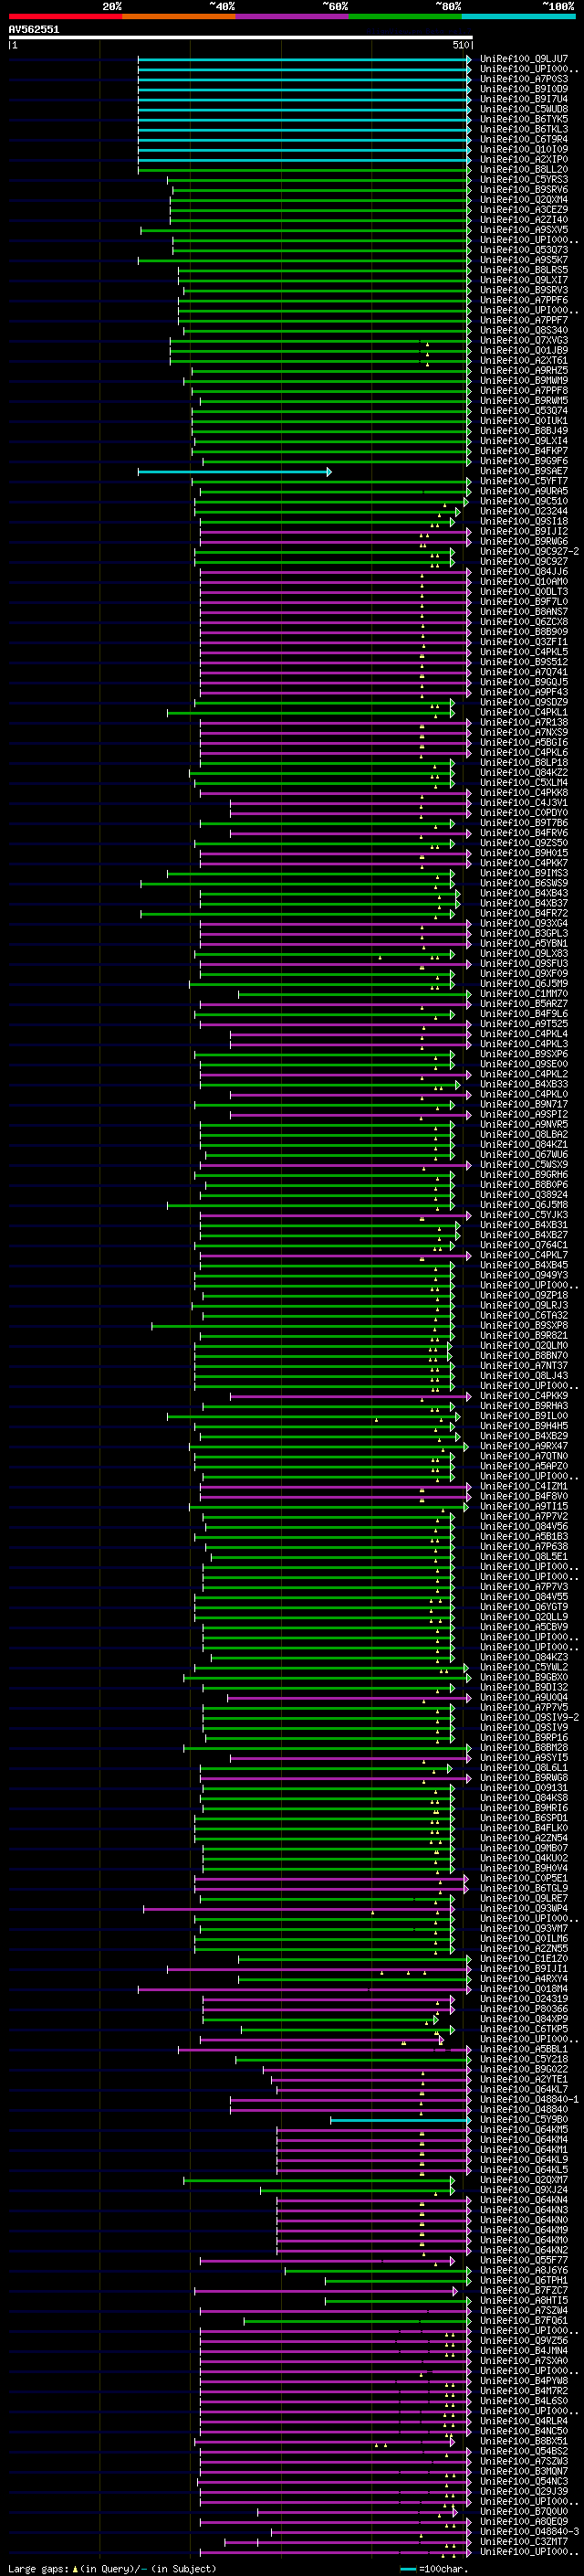Image resolution: width=584 pixels, height=2576 pixels.
Task: Click the white query sequence bar
Action: coord(241,38)
